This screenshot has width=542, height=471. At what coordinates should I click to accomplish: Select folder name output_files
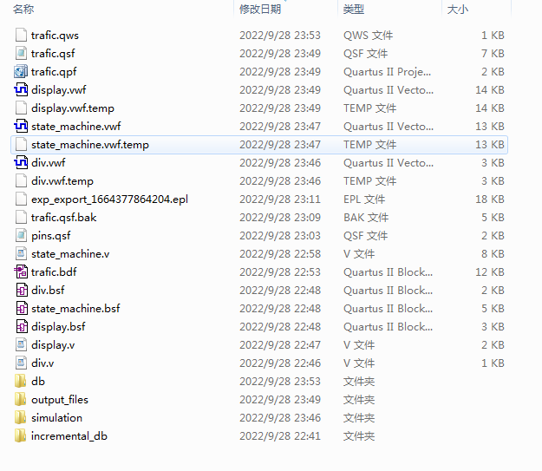[60, 400]
